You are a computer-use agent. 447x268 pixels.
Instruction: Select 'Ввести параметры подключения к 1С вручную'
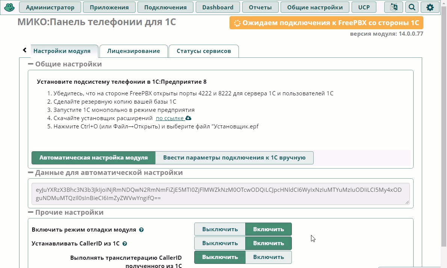point(235,158)
